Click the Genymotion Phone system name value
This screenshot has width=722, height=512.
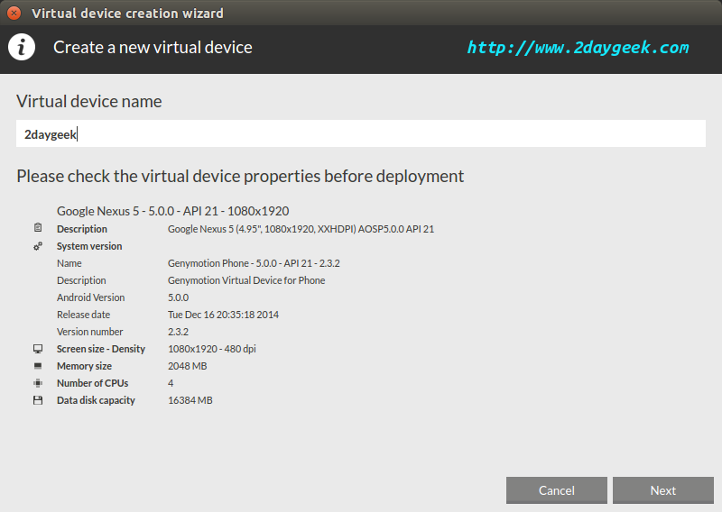point(254,263)
